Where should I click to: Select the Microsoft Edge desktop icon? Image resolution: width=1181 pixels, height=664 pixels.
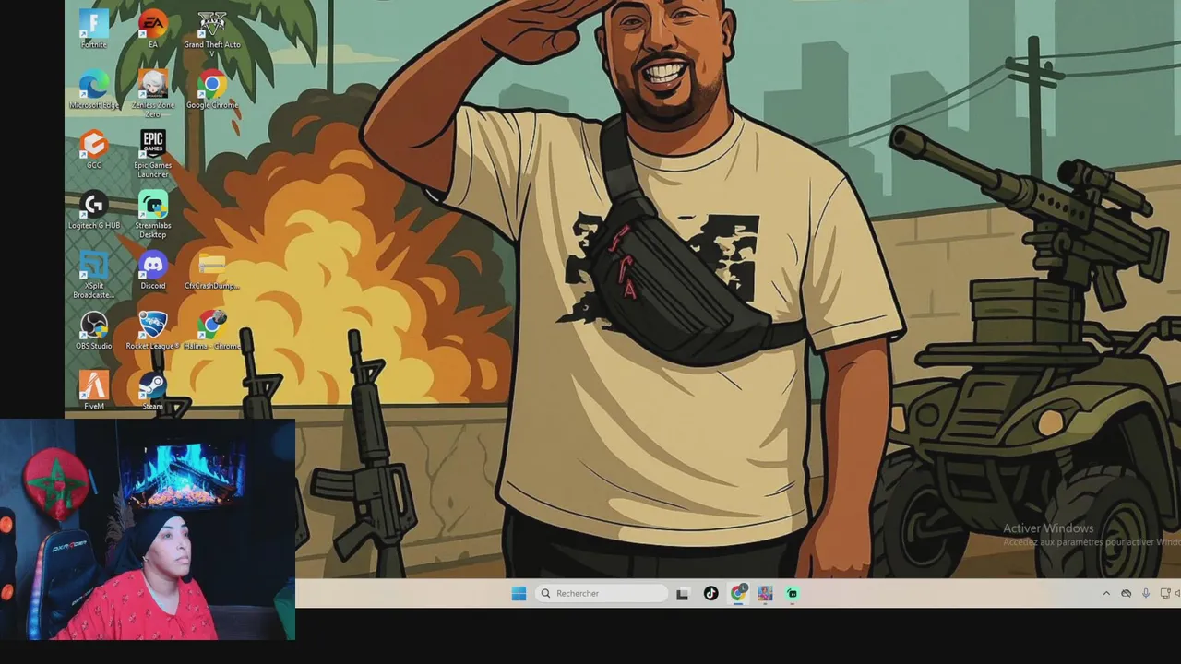coord(93,89)
